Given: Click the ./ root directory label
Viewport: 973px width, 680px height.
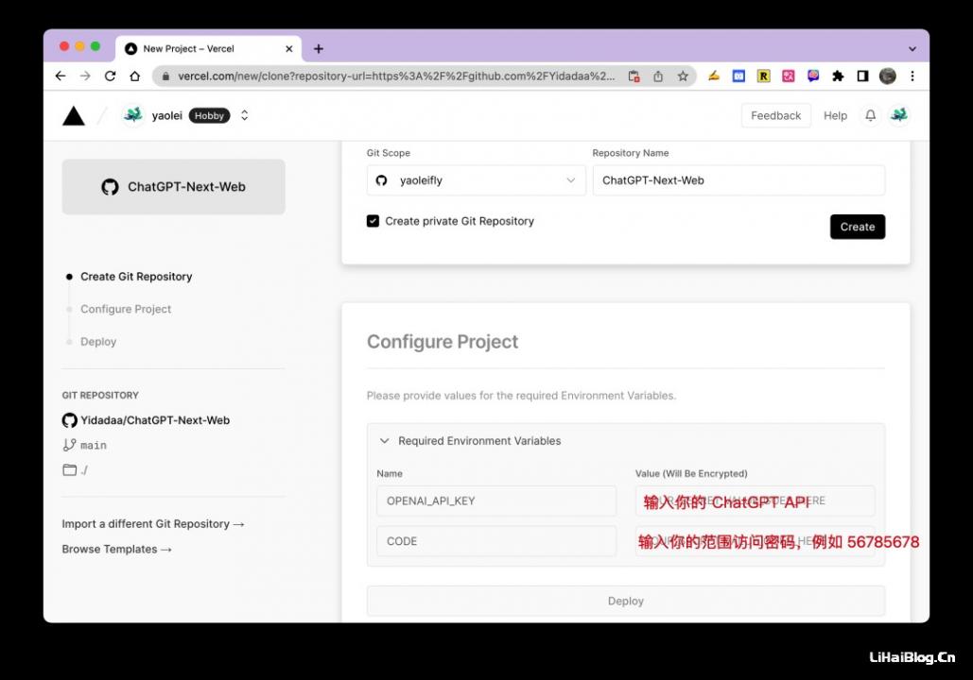Looking at the screenshot, I should pos(84,470).
